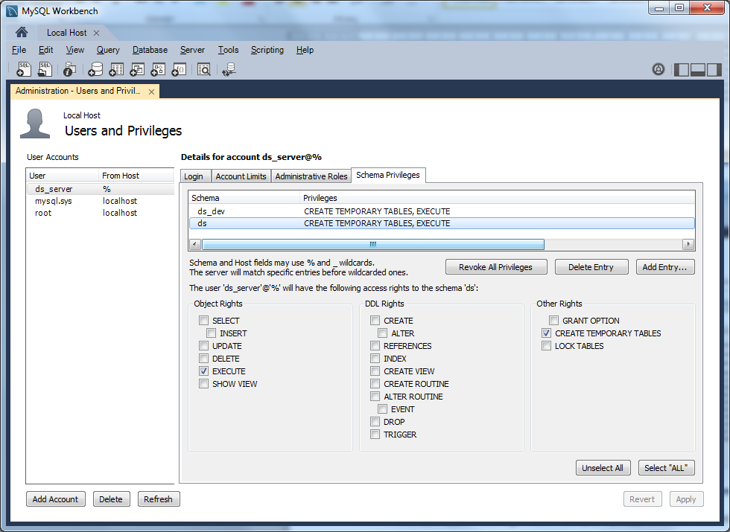Enable the INDEX privilege
This screenshot has width=730, height=532.
[x=375, y=358]
